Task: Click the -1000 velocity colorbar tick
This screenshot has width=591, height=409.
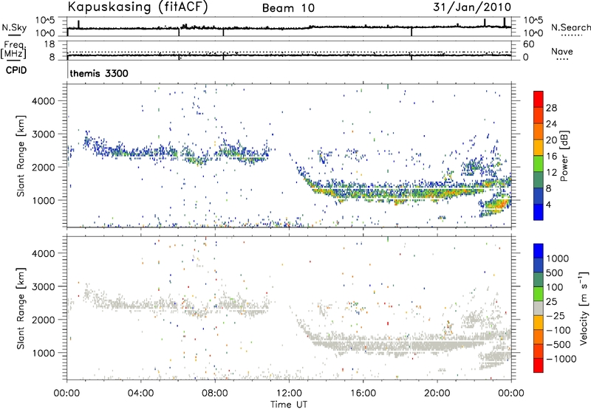Action: pos(561,359)
